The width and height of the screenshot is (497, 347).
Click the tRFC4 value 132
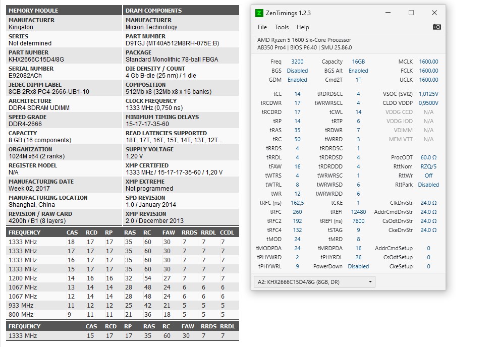(297, 230)
